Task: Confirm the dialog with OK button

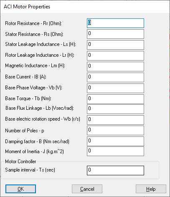Action: 20,189
